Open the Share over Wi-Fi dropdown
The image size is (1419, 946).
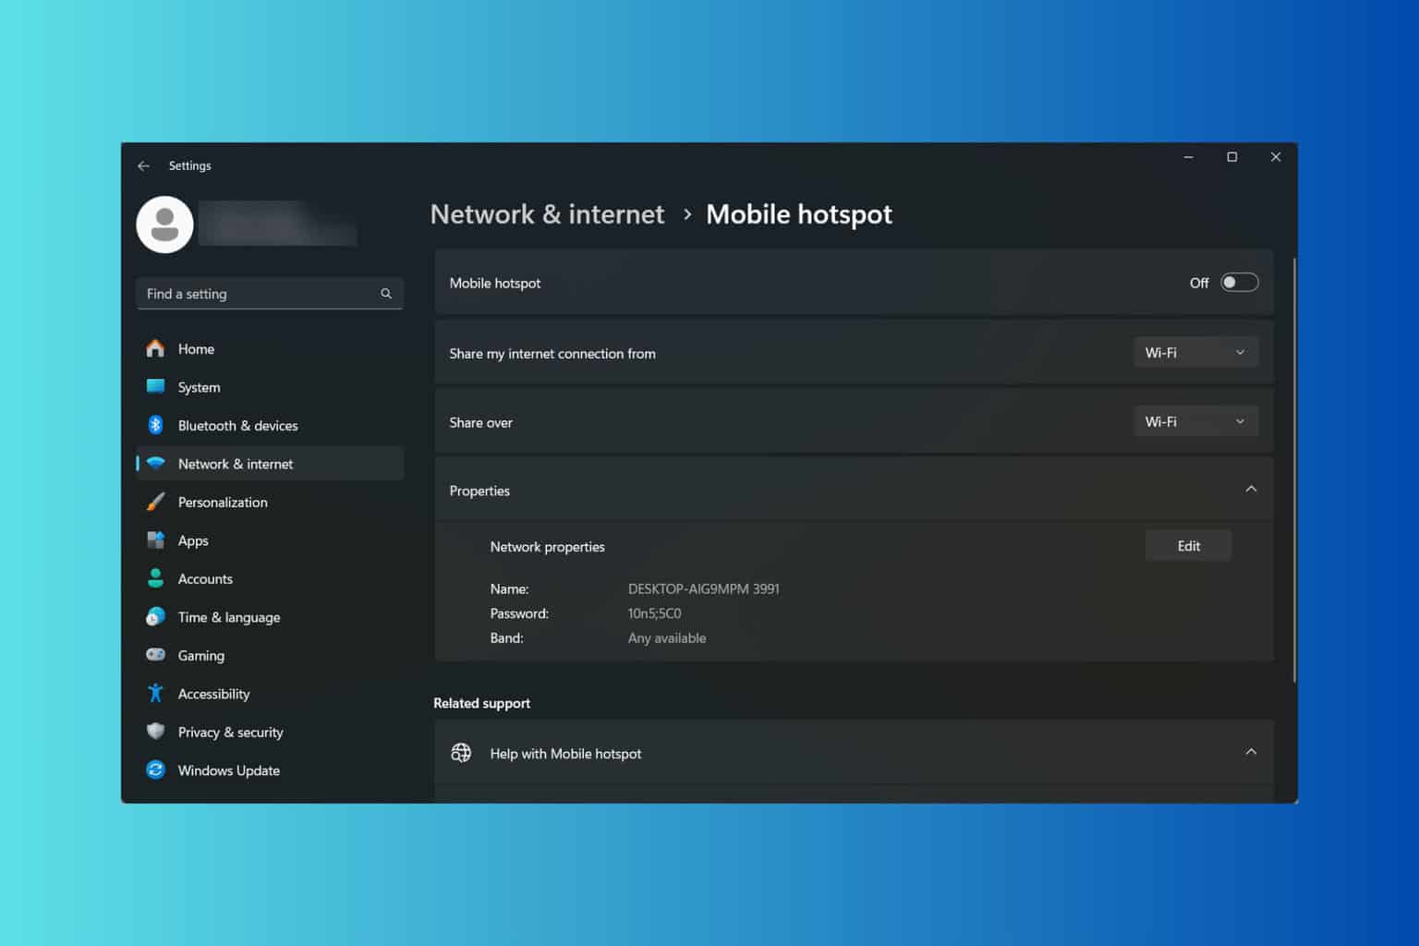coord(1195,421)
